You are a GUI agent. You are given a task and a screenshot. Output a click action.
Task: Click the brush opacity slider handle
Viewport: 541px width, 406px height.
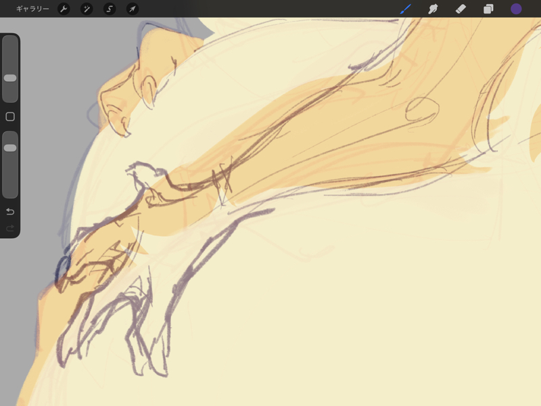point(10,148)
